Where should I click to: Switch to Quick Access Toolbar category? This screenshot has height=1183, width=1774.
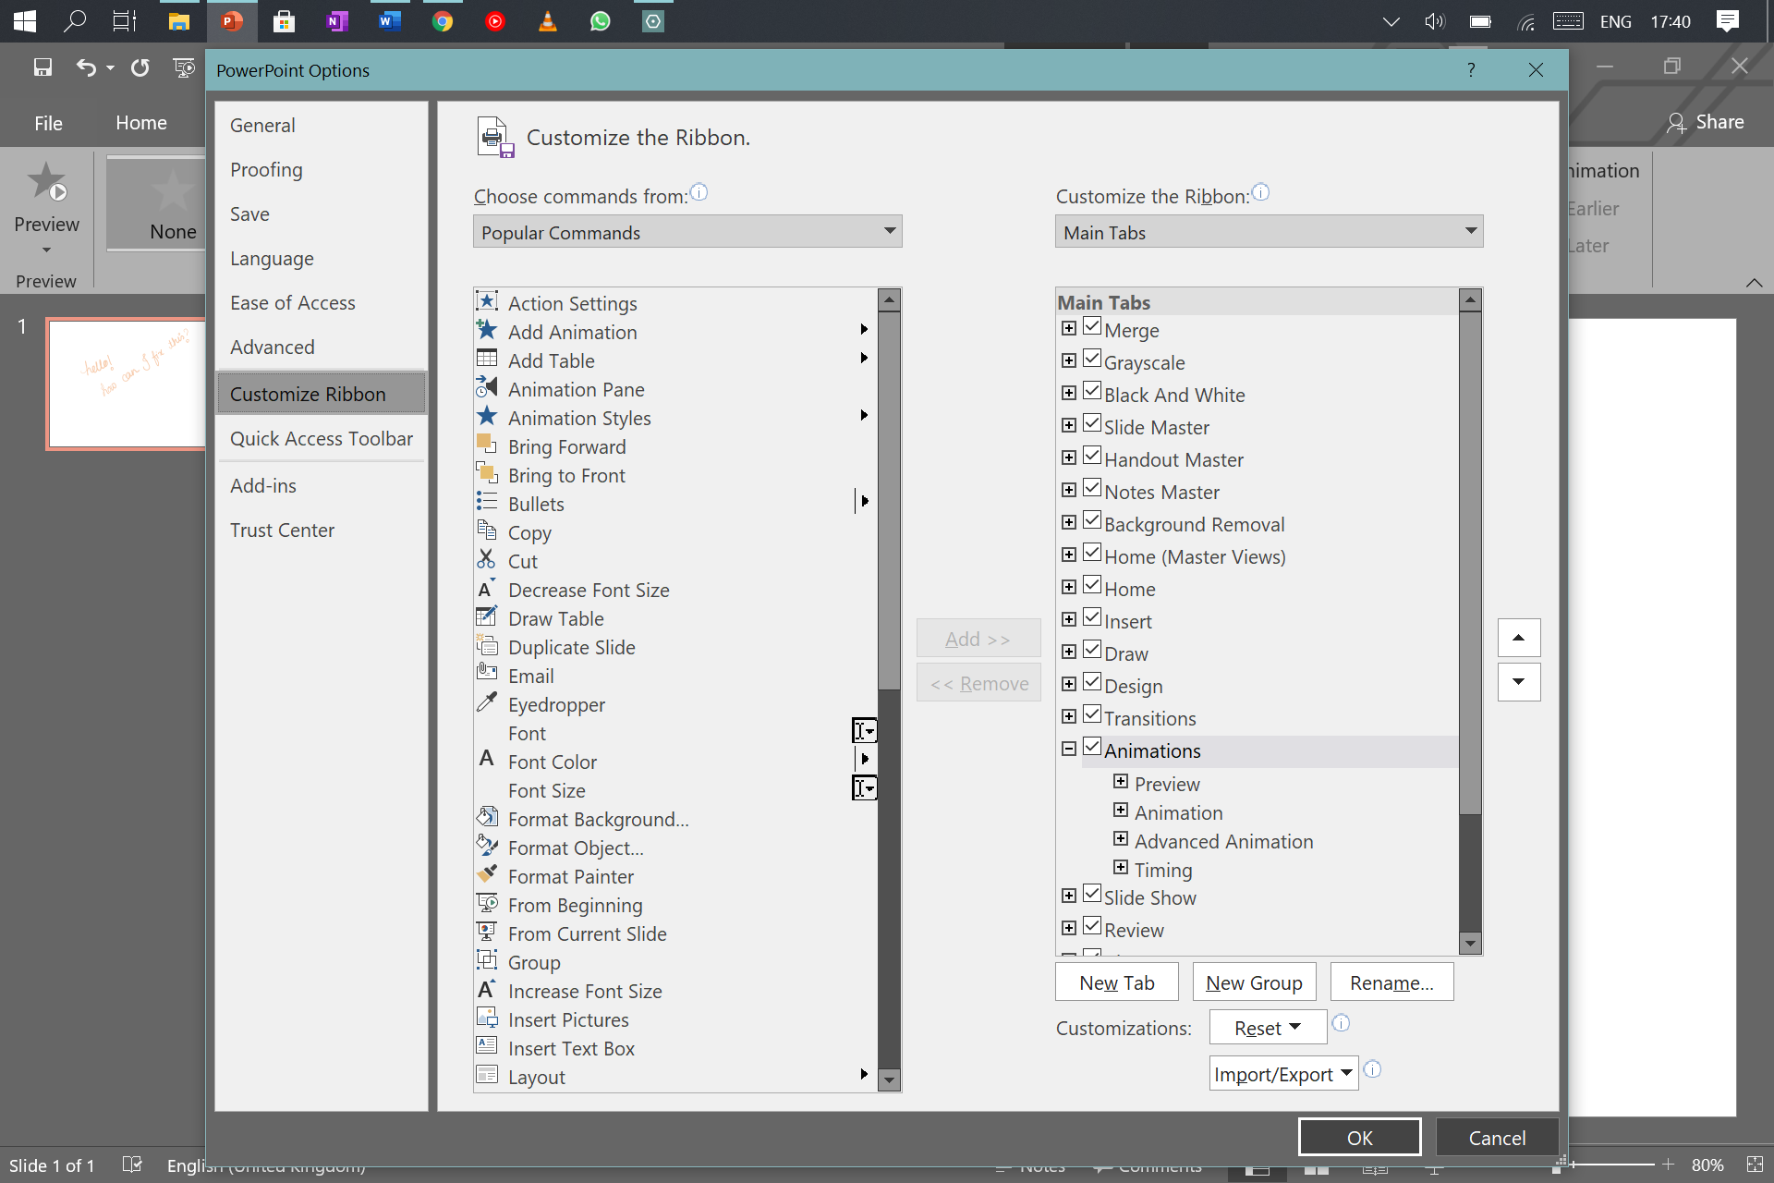click(321, 439)
